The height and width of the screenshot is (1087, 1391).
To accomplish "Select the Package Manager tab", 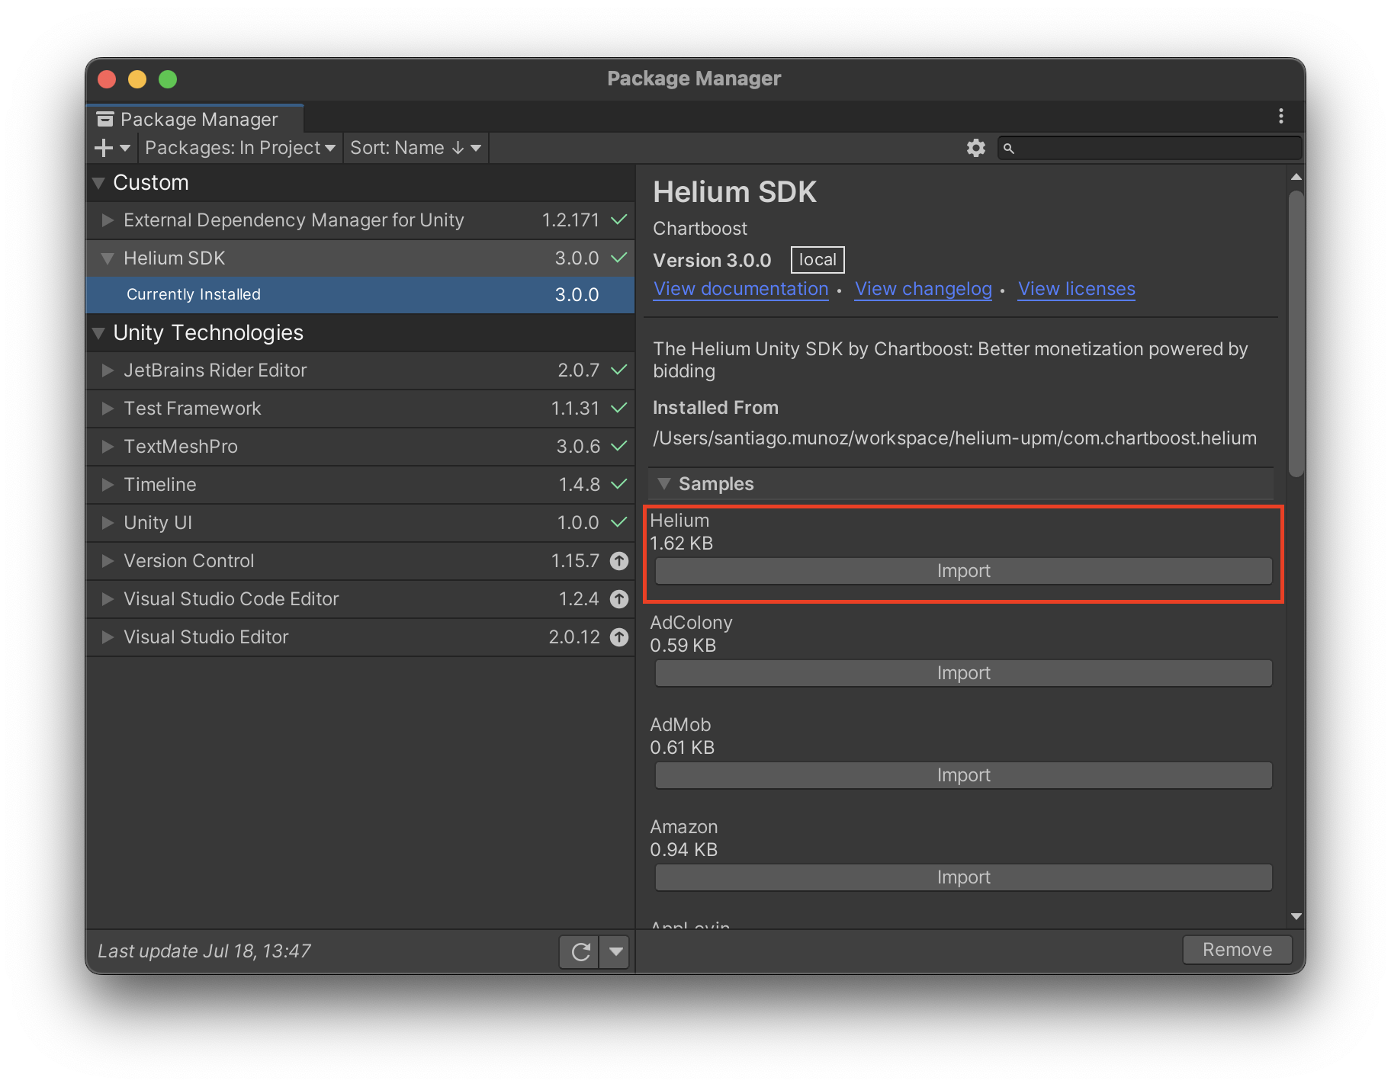I will [195, 119].
